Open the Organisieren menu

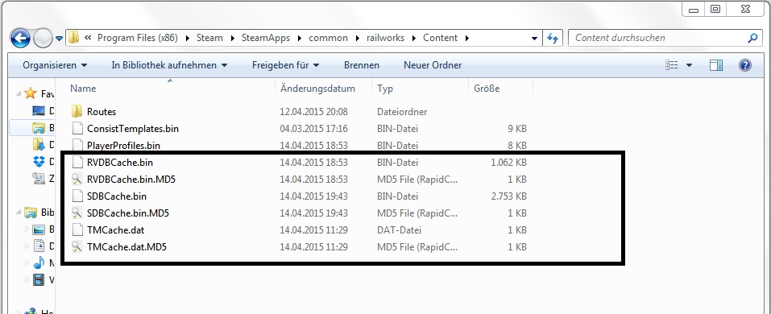(x=55, y=65)
